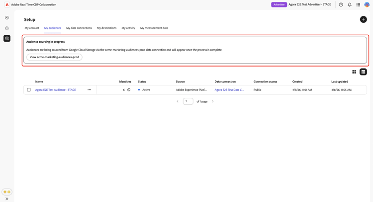Click the black plus add button
This screenshot has height=202, width=373.
click(x=363, y=19)
